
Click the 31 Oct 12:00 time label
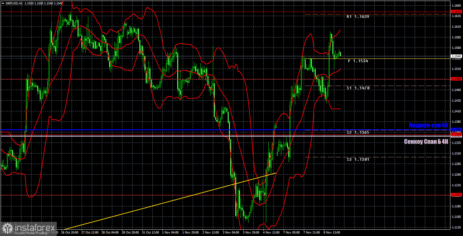coord(151,233)
